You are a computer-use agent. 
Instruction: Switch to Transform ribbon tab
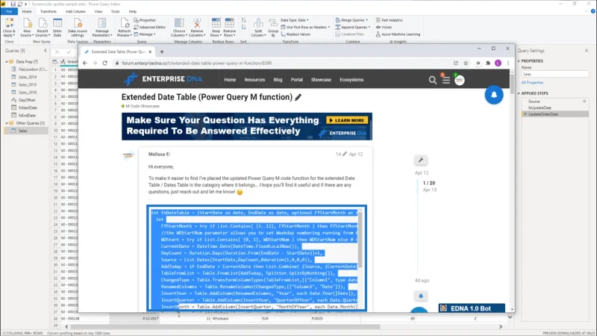pos(48,11)
